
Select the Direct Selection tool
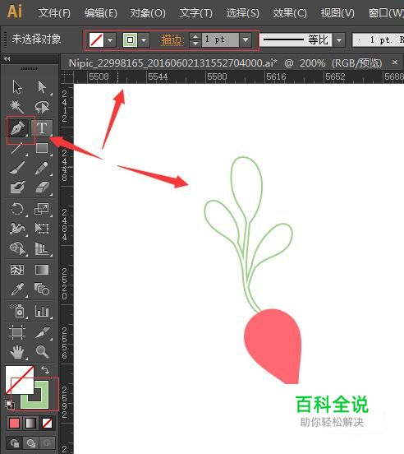(x=42, y=87)
